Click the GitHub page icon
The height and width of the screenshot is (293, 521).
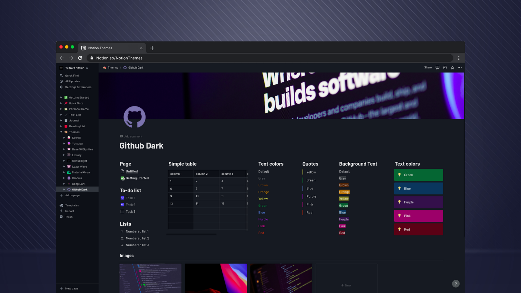click(134, 117)
